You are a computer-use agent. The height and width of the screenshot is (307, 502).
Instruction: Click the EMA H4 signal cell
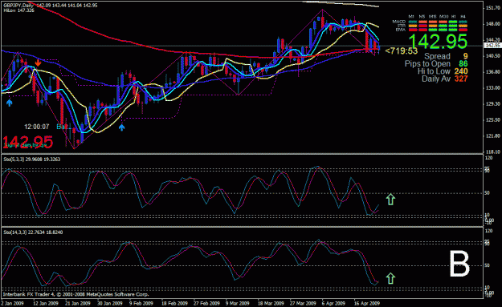[463, 30]
